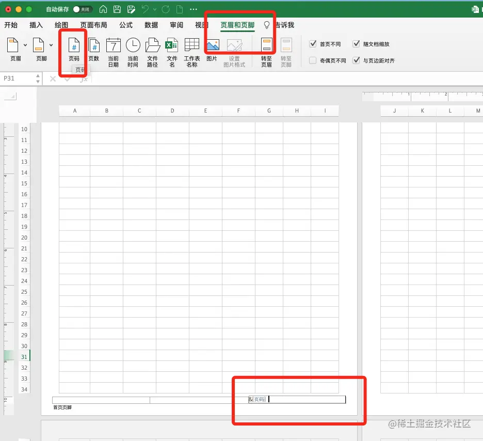Save the workbook with floppy icon
This screenshot has width=483, height=441.
coord(117,9)
